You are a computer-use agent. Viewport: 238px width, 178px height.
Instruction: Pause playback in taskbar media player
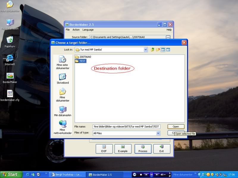point(151,175)
